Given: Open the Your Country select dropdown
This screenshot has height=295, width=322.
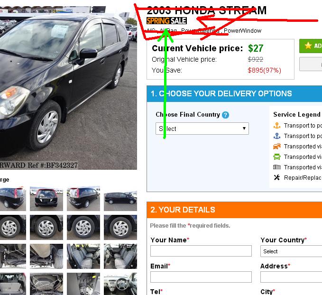Looking at the screenshot, I should (x=291, y=251).
